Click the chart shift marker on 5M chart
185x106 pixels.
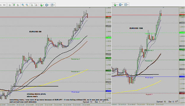90,8
